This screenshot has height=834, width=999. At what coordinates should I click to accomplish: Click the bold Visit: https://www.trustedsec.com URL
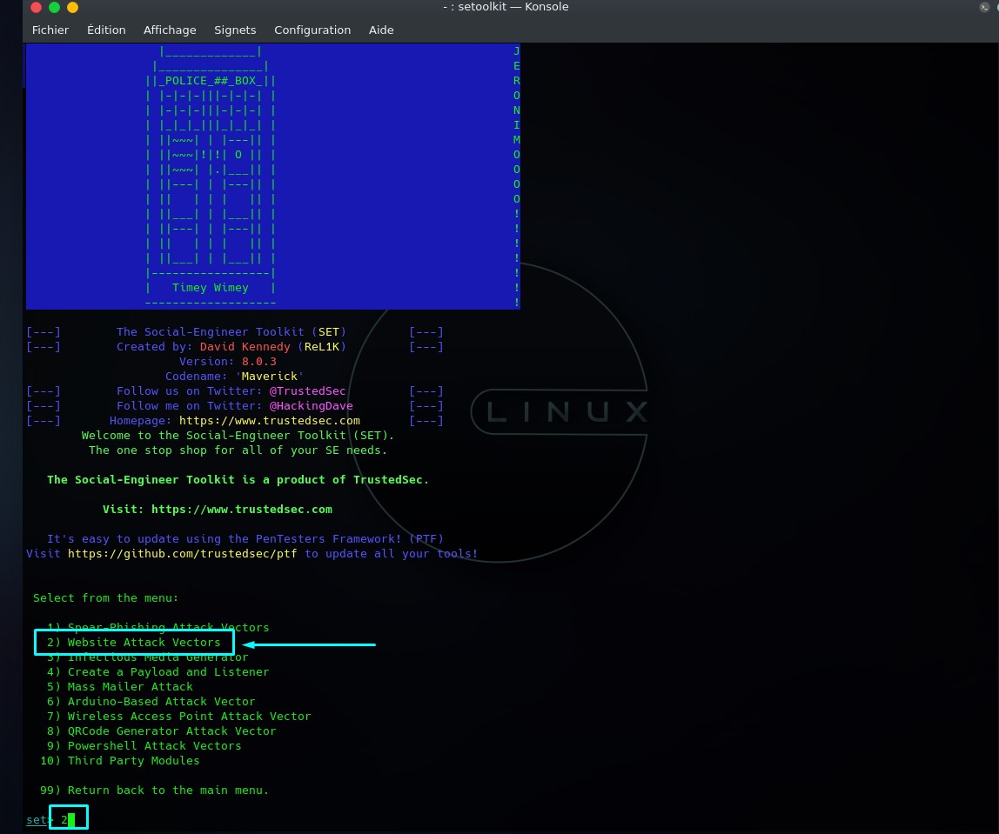[x=241, y=510]
